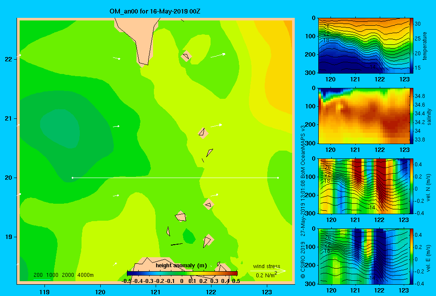Select the salinity color bar
This screenshot has width=436, height=296.
(x=412, y=116)
